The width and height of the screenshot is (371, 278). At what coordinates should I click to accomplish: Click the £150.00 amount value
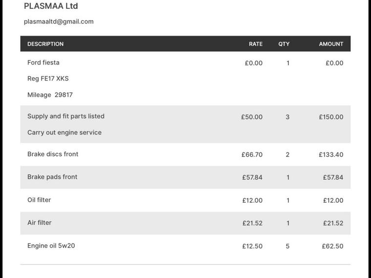coord(331,117)
